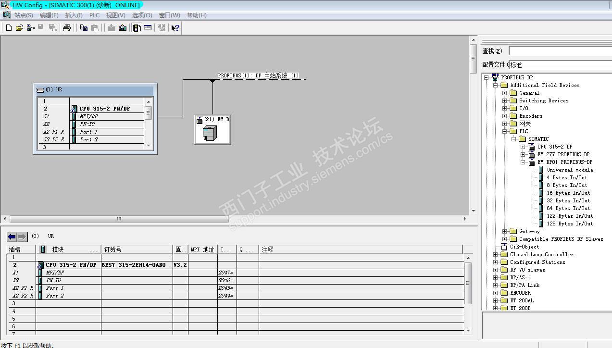Select the 128 Bytes In/Out module
The height and width of the screenshot is (348, 612).
pos(570,224)
